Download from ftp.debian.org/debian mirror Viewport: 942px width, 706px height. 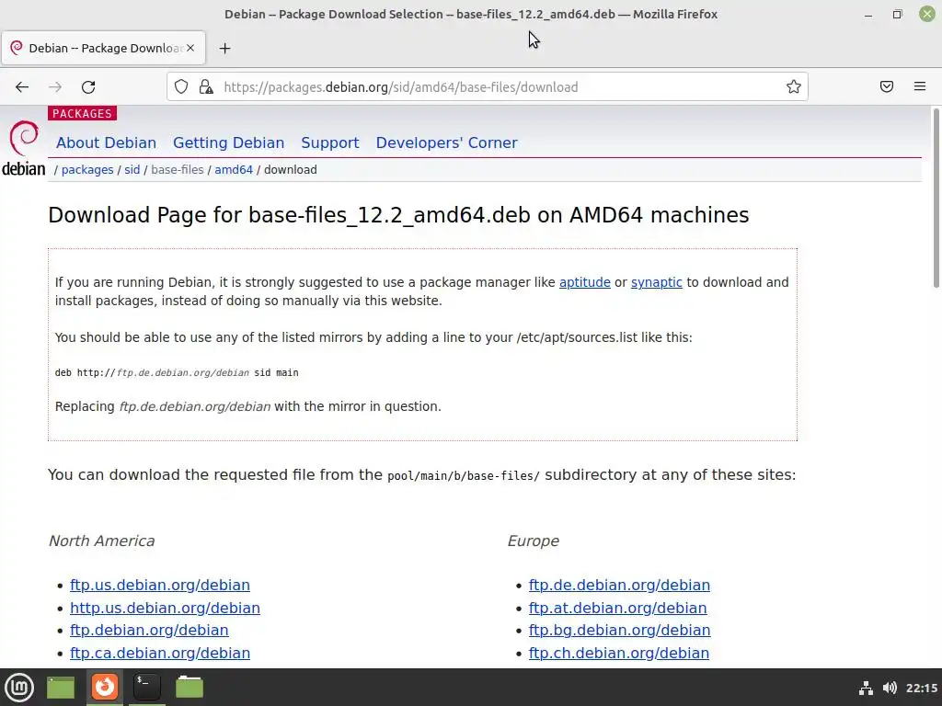[x=149, y=630]
